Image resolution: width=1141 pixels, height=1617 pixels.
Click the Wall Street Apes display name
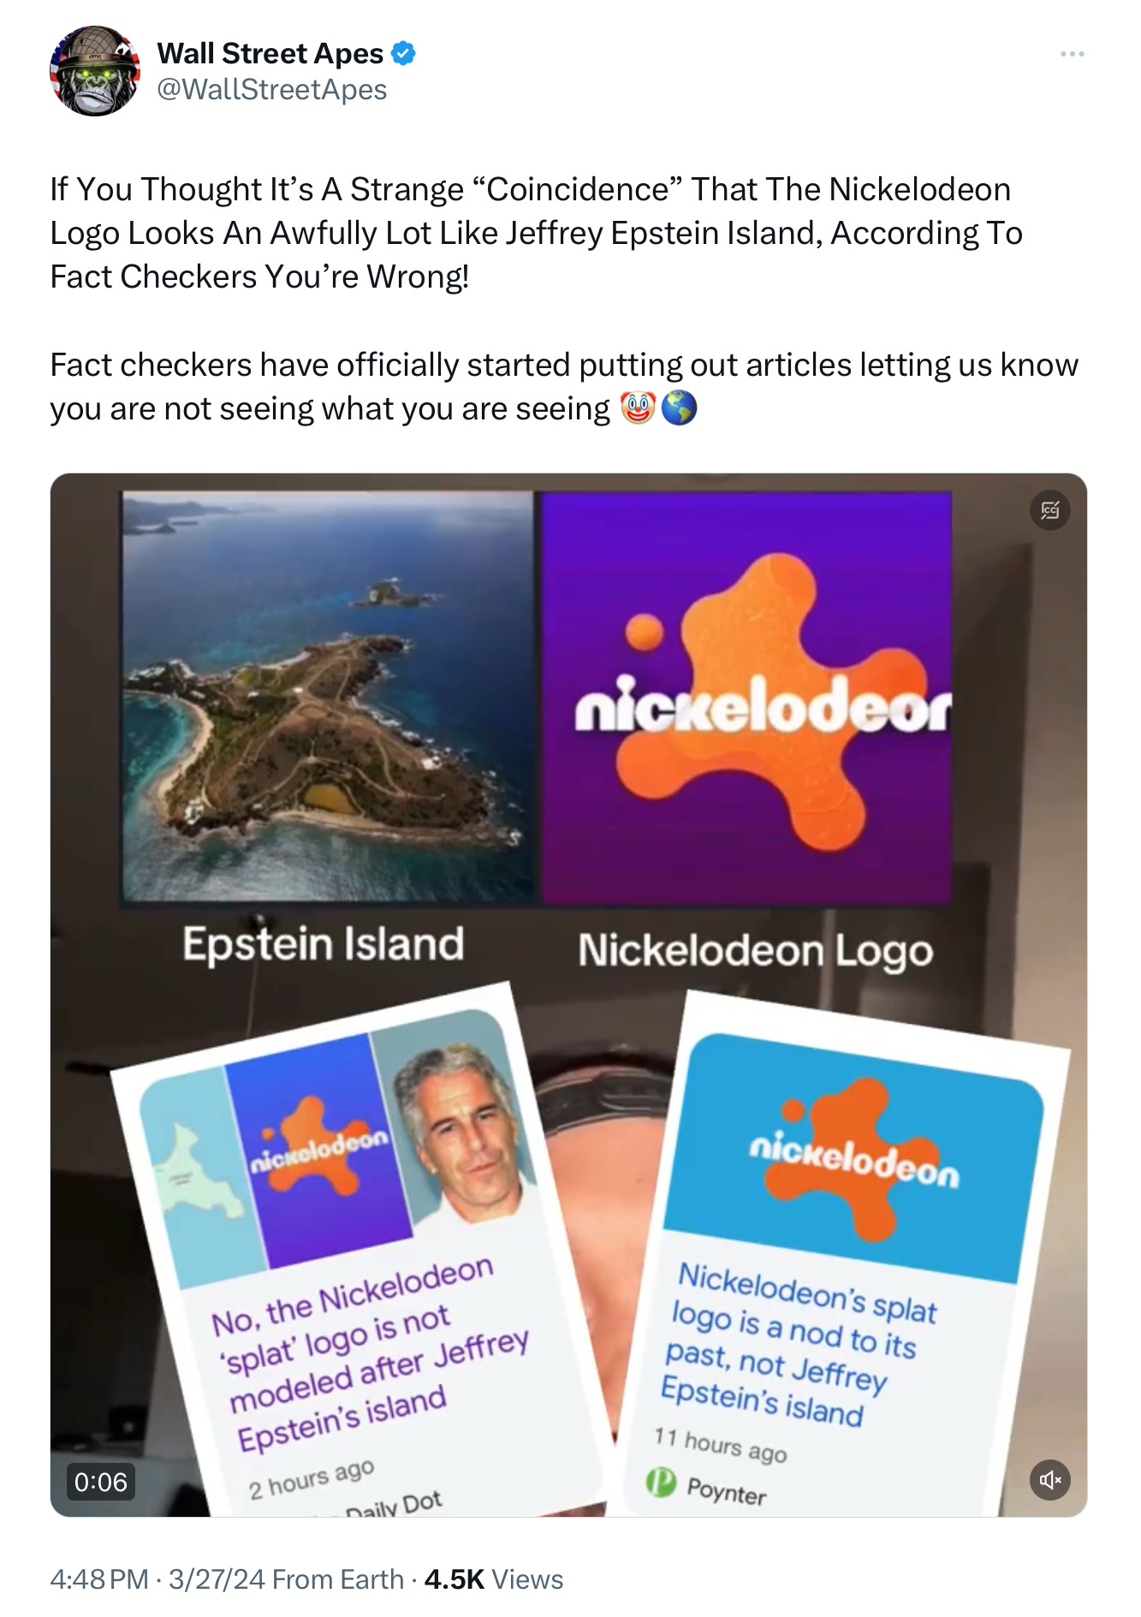270,54
